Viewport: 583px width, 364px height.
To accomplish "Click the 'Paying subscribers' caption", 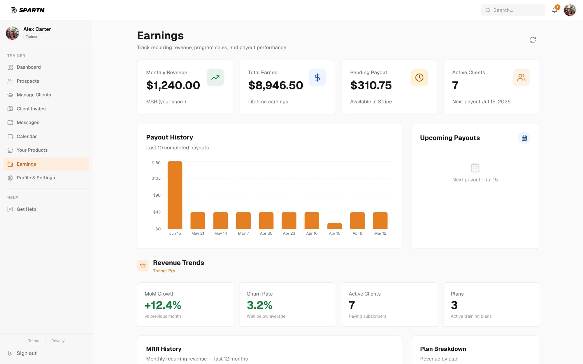I will tap(368, 316).
